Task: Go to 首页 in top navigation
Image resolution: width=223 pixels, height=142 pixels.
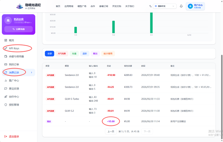Action: (58, 6)
